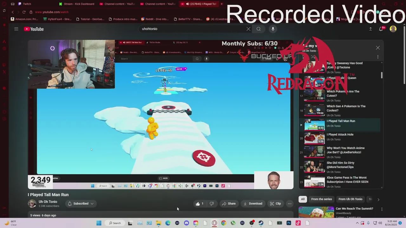Screen dimensions: 406x228
Task: Open Windows Start menu
Action: click(99, 223)
